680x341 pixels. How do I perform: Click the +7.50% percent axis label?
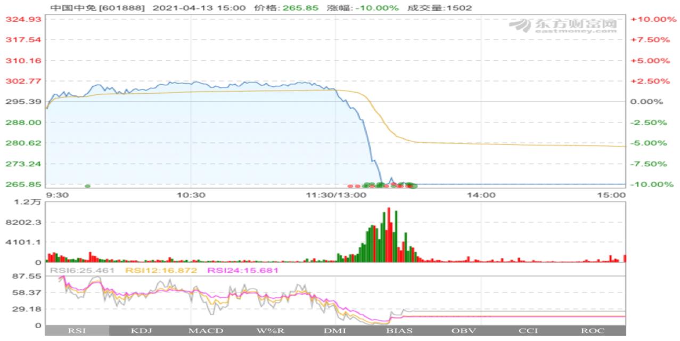pos(650,40)
